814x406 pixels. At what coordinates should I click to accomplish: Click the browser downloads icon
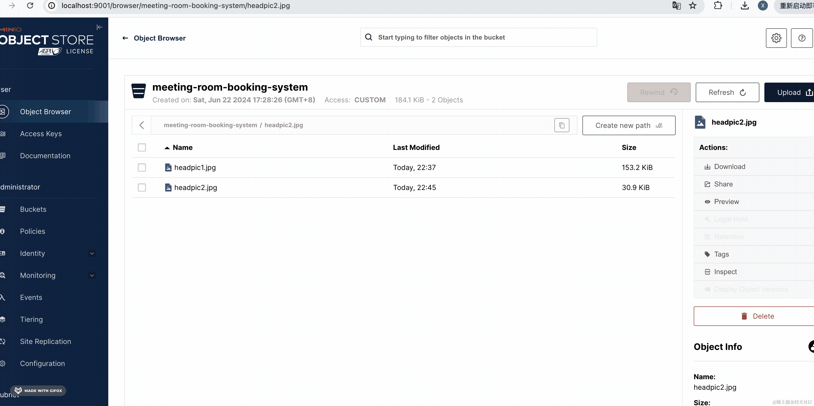point(745,6)
